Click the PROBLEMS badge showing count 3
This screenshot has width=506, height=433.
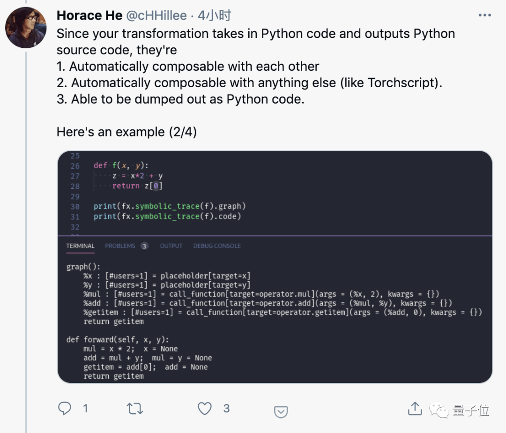[144, 246]
